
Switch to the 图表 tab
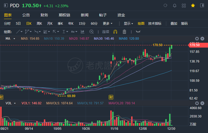8,15
